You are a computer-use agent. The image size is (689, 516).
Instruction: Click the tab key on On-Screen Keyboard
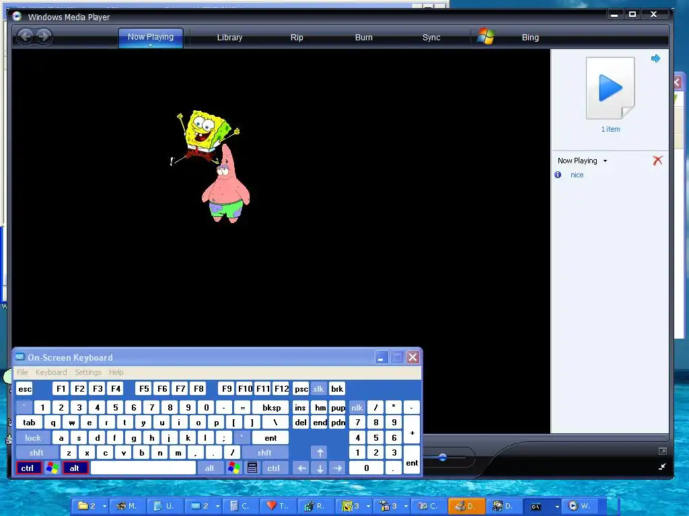29,423
